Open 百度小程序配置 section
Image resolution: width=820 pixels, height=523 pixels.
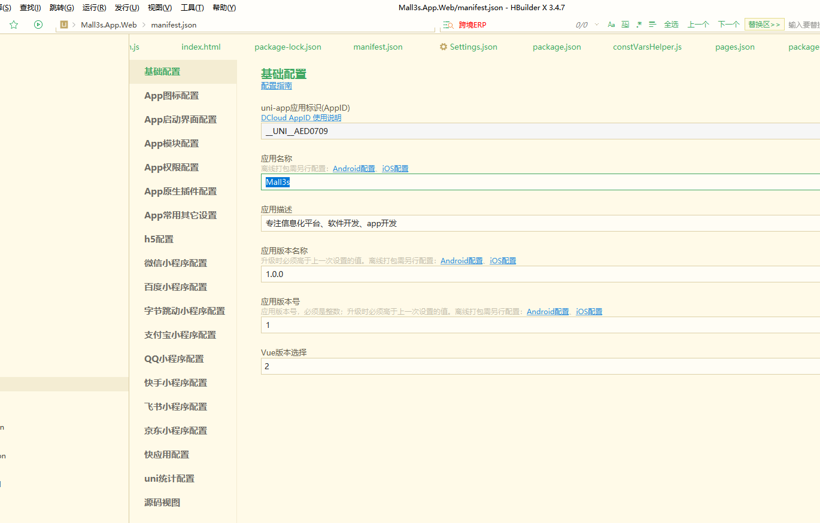coord(183,287)
